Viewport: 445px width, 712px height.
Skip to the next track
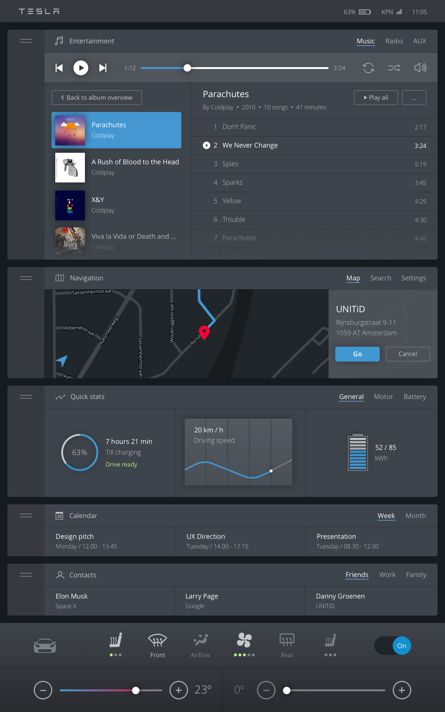coord(103,68)
